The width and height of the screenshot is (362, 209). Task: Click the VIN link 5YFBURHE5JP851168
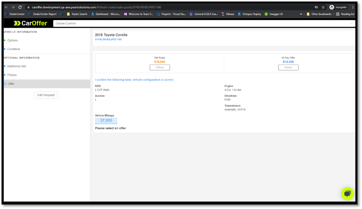click(x=108, y=40)
